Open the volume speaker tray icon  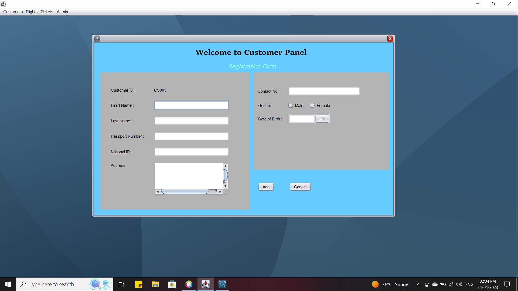(459, 284)
